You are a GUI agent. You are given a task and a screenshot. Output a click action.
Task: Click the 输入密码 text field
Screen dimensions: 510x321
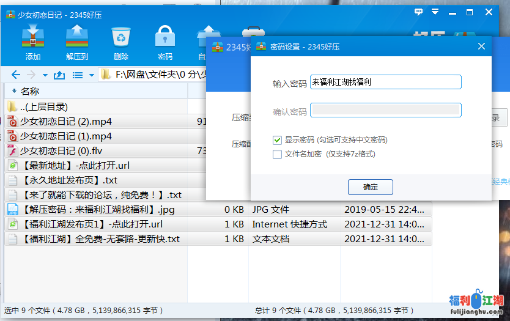(385, 82)
